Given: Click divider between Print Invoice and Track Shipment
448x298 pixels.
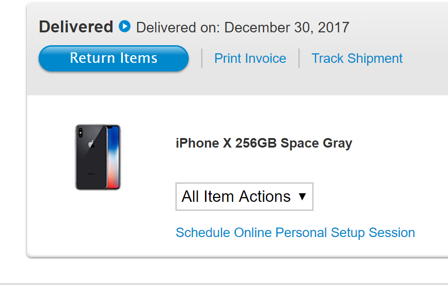Looking at the screenshot, I should (299, 58).
